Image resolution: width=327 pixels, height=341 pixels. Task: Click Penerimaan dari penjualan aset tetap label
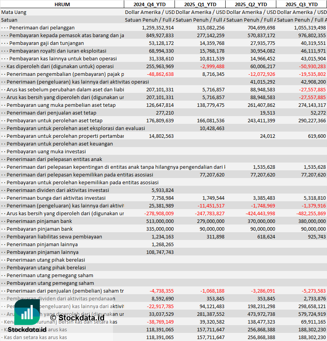pyautogui.click(x=51, y=113)
